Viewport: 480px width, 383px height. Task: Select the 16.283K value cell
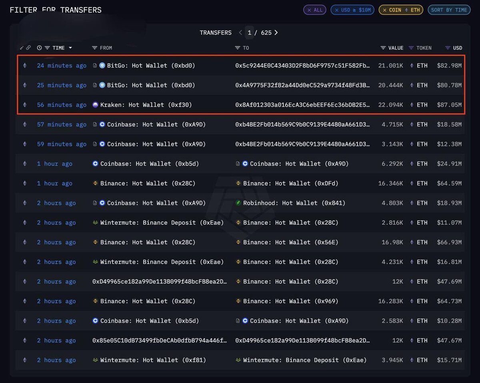coord(391,301)
